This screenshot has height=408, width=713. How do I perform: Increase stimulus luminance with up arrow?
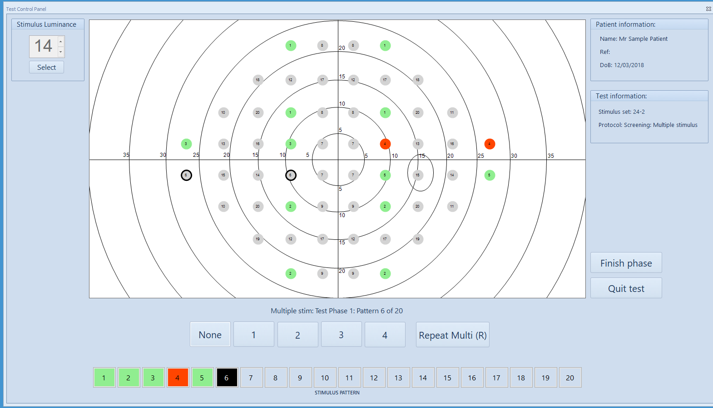tap(61, 42)
